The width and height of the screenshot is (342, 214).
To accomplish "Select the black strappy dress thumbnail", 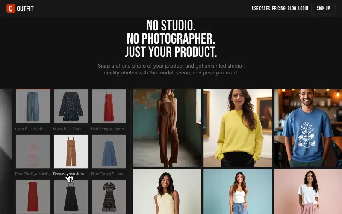I will (x=71, y=196).
